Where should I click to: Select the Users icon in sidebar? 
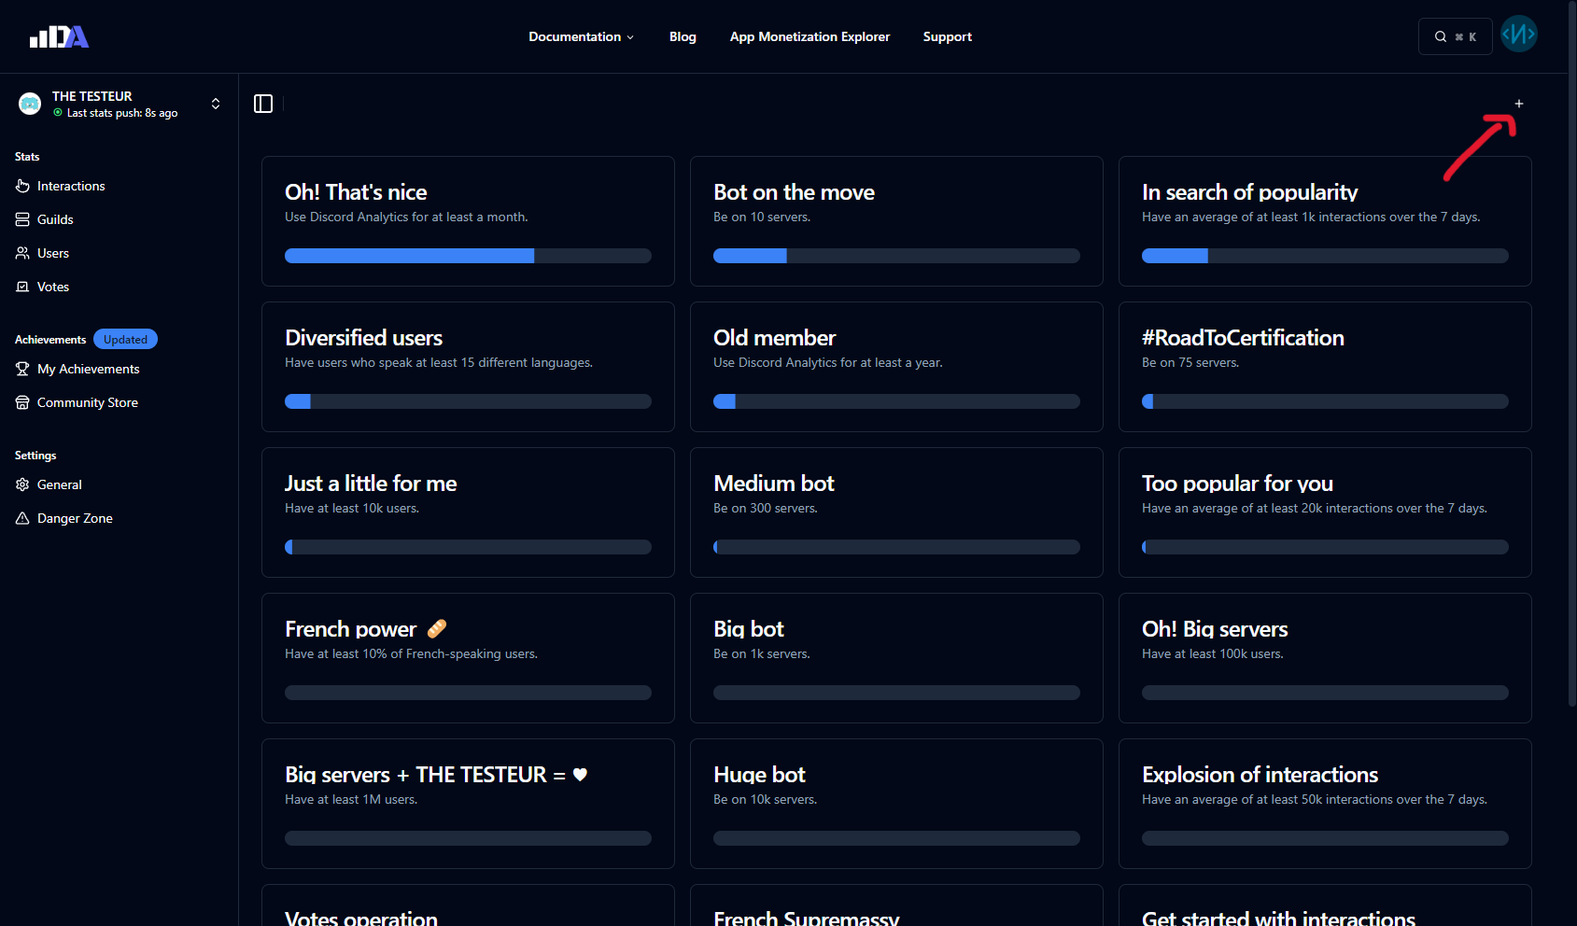[x=22, y=253]
